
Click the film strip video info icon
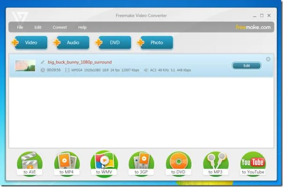[67, 70]
